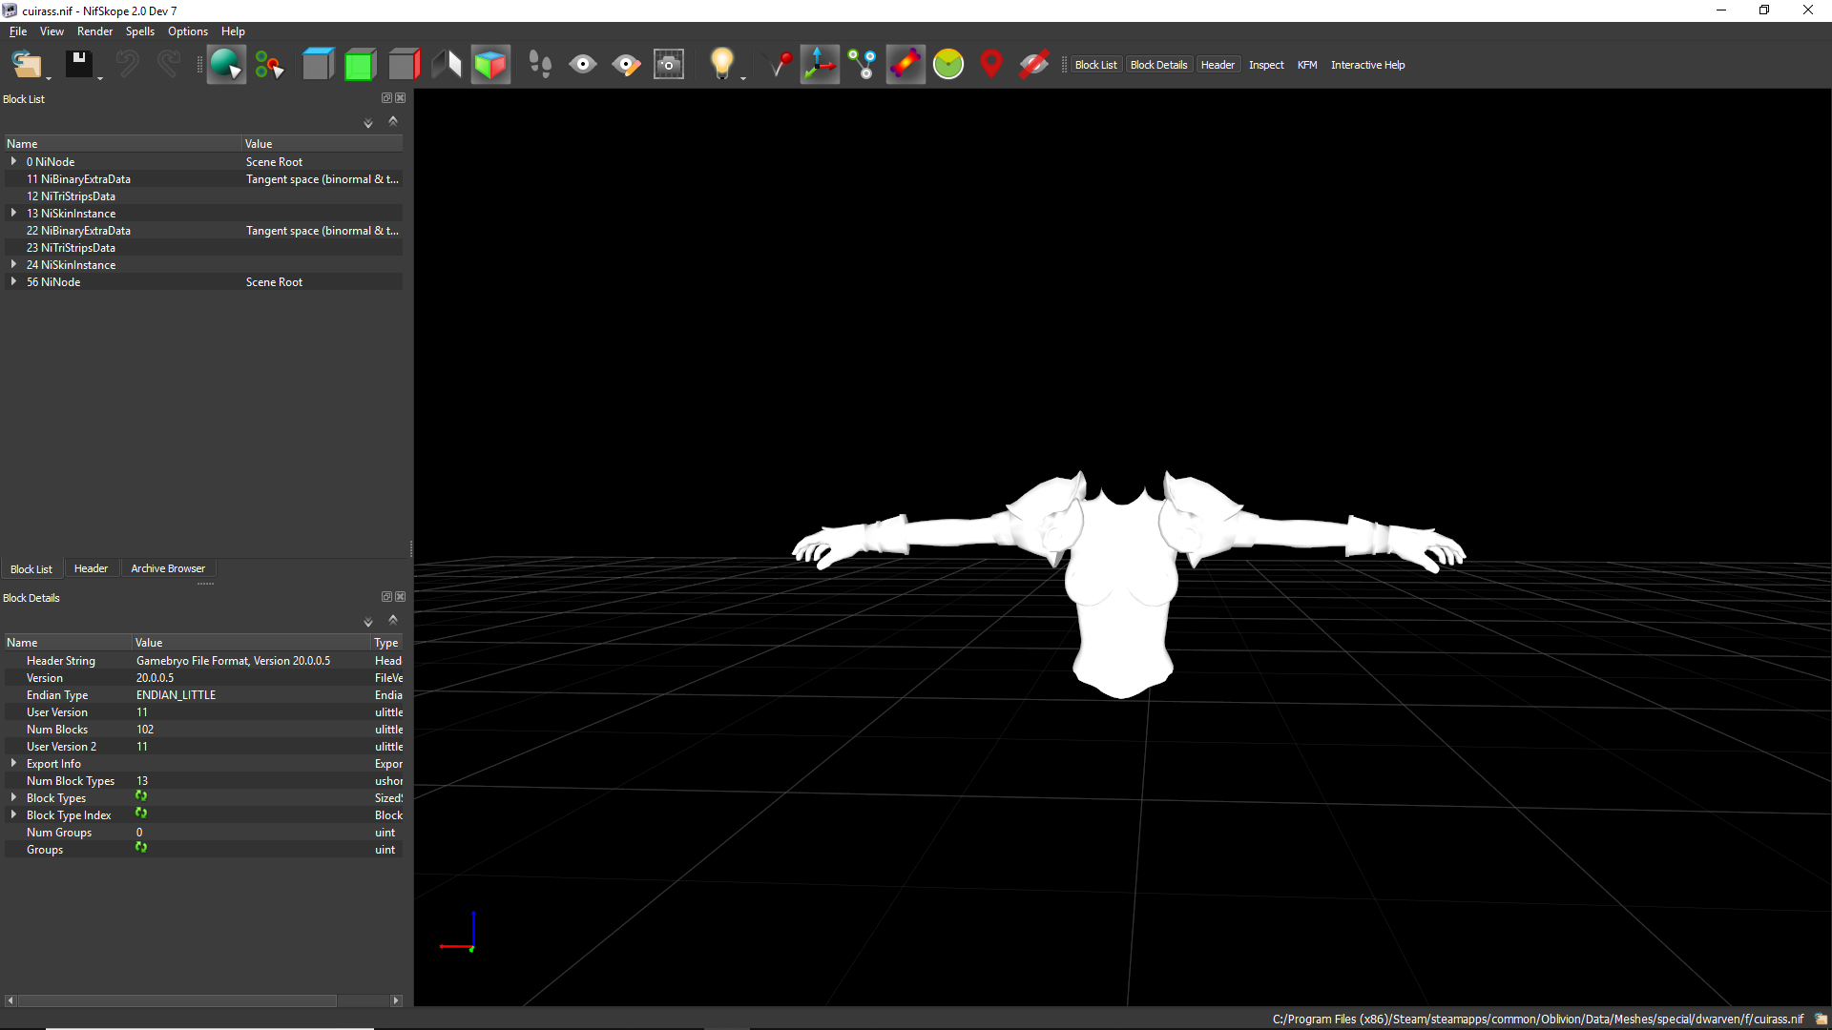Open the Spells menu
Image resolution: width=1832 pixels, height=1030 pixels.
(139, 31)
